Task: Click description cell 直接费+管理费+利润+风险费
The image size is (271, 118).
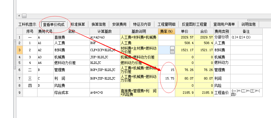Action: [x=139, y=93]
